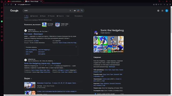The image size is (172, 96).
Task: Click the page vertical scrollbar
Action: point(171,50)
